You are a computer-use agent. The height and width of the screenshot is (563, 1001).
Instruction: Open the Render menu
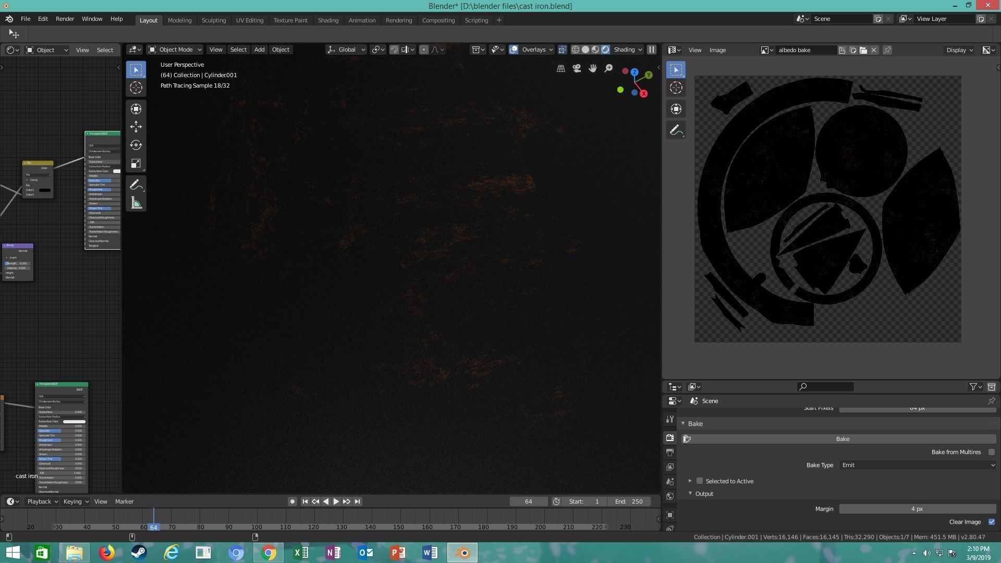click(65, 19)
